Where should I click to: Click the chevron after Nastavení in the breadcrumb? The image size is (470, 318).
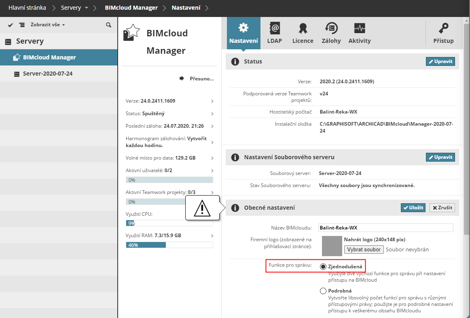(x=207, y=8)
